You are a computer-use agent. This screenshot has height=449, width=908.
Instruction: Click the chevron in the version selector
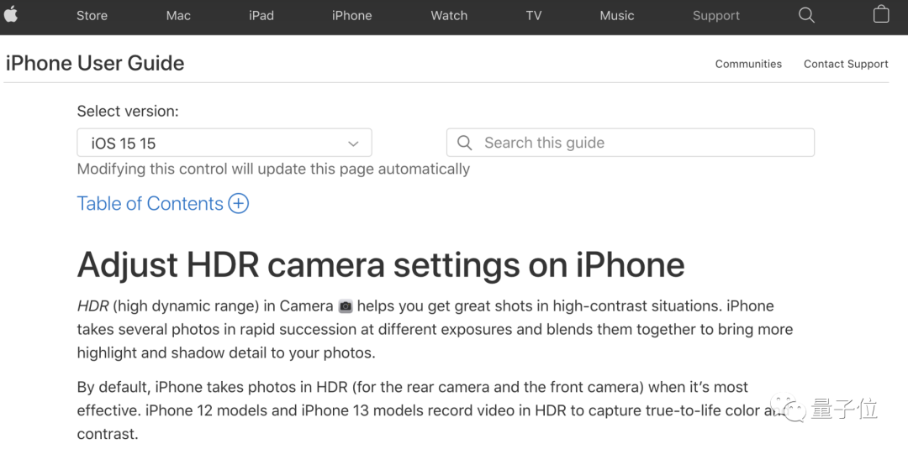click(353, 144)
